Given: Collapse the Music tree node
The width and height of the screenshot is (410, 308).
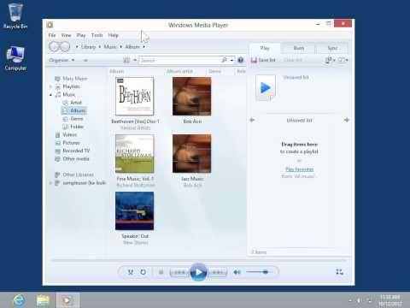Looking at the screenshot, I should (50, 95).
